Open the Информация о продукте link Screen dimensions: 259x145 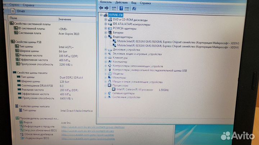[93, 127]
